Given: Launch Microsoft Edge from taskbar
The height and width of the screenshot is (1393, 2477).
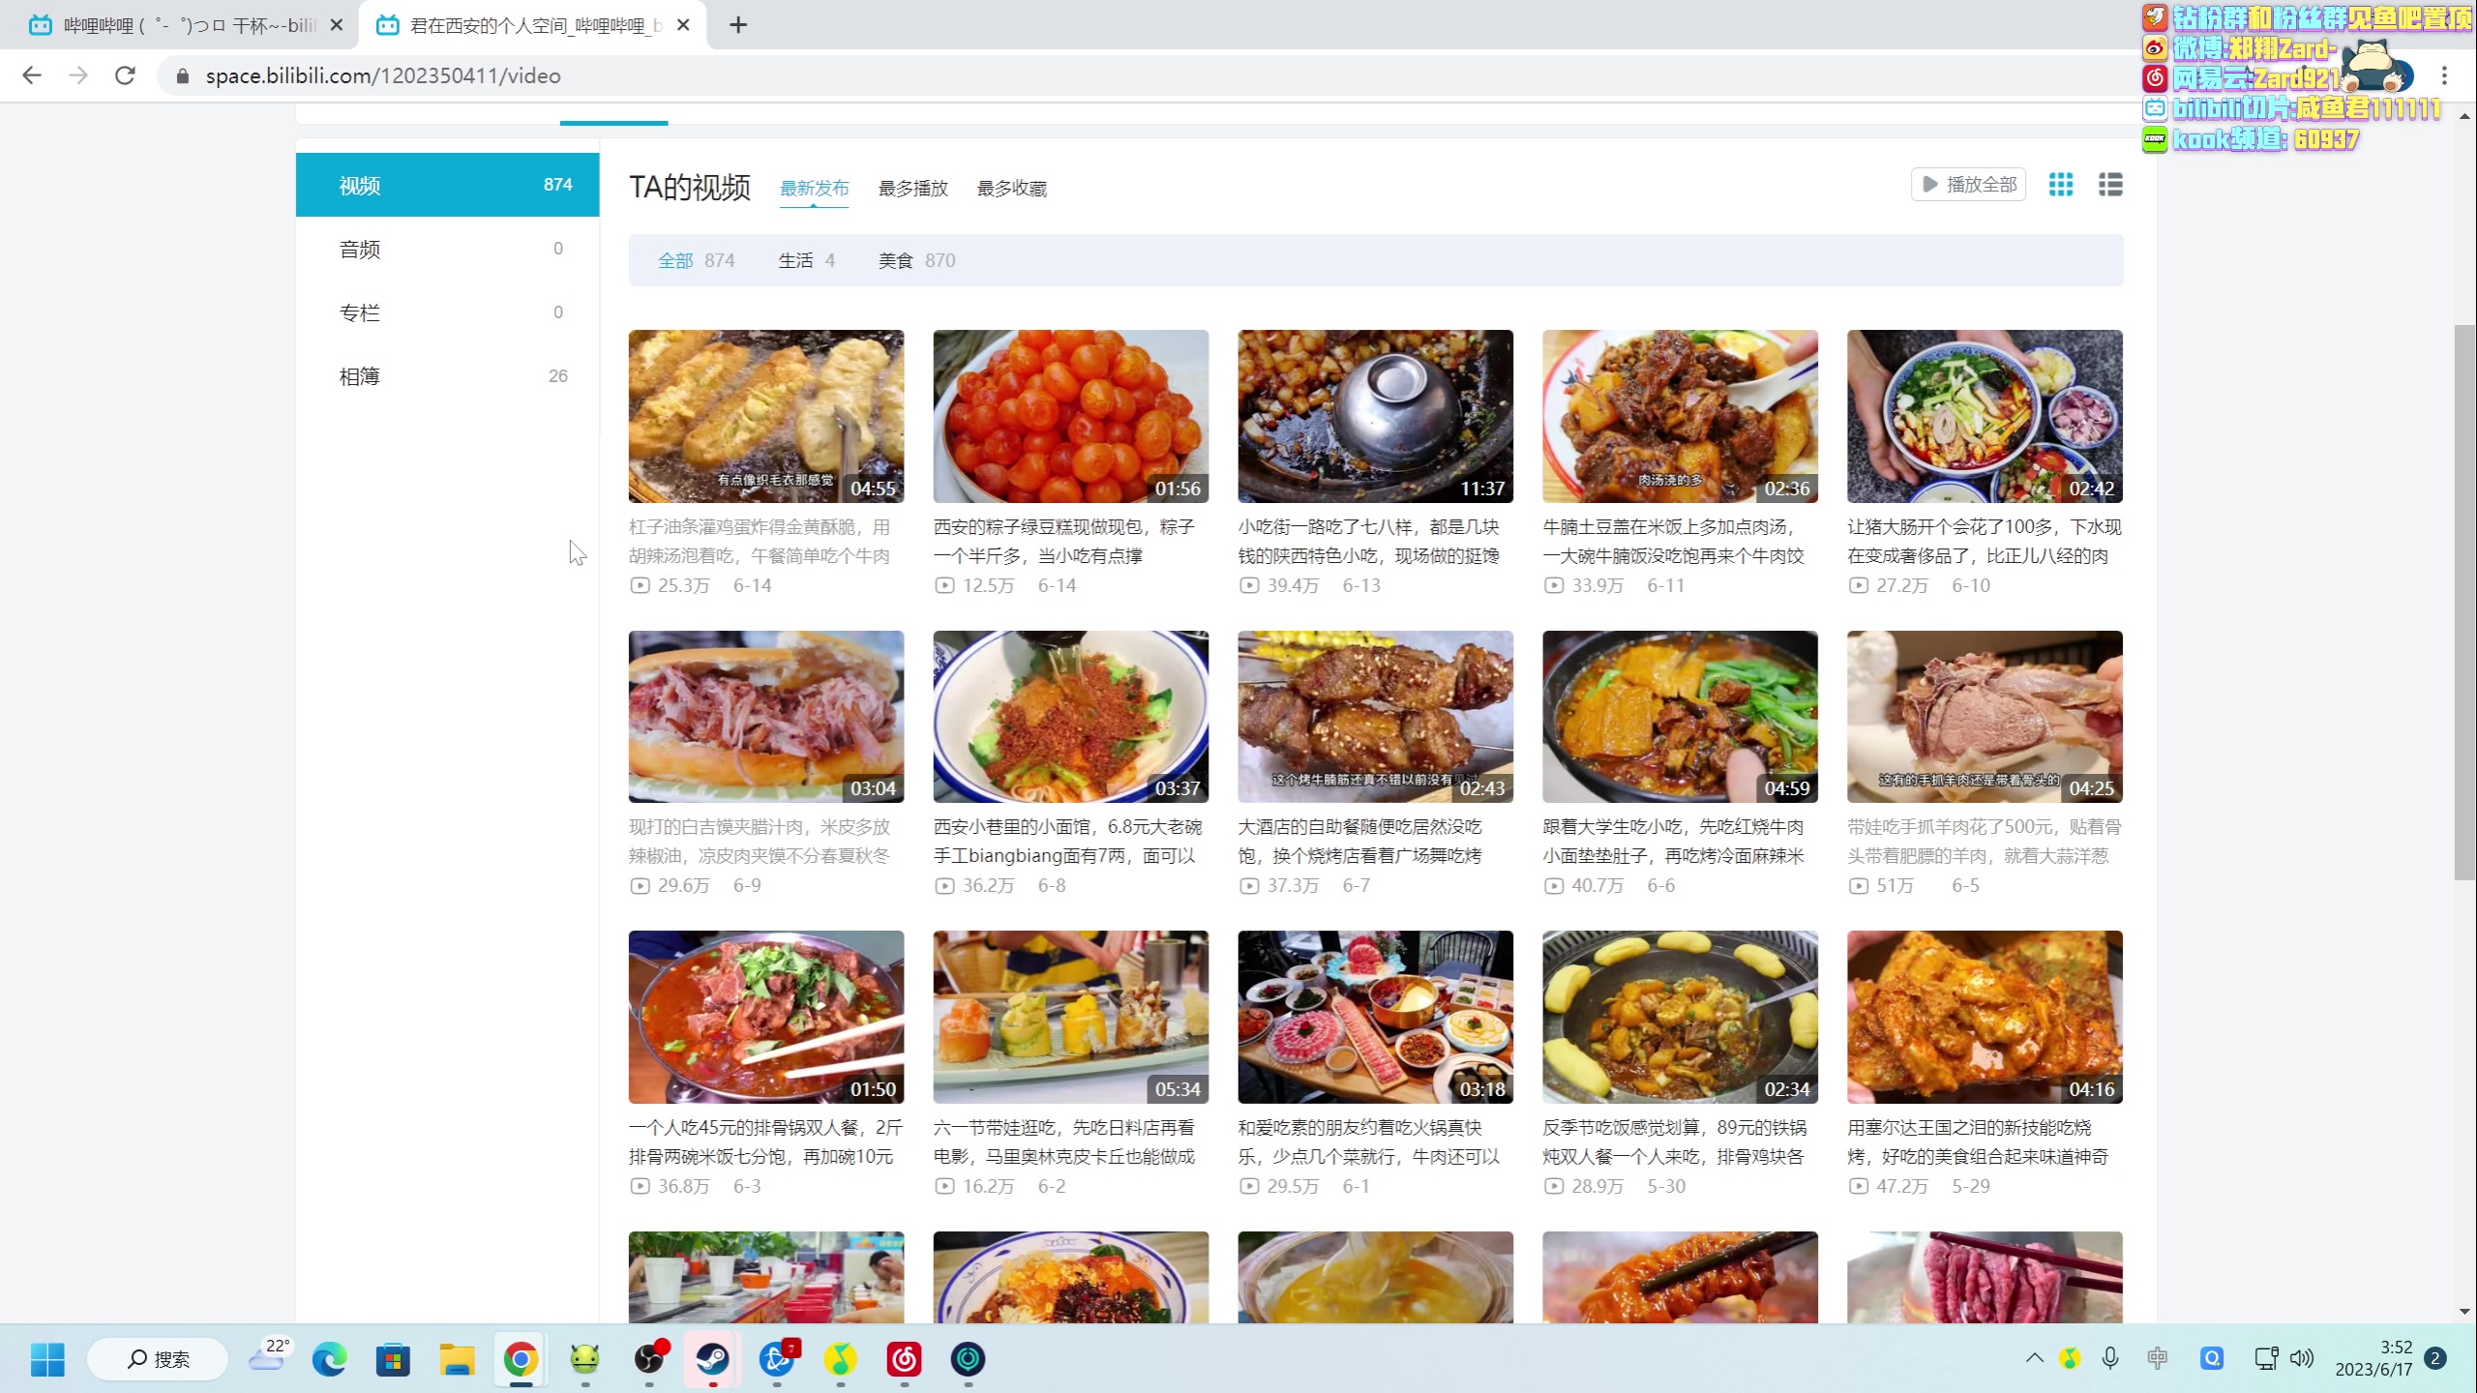Looking at the screenshot, I should tap(329, 1359).
